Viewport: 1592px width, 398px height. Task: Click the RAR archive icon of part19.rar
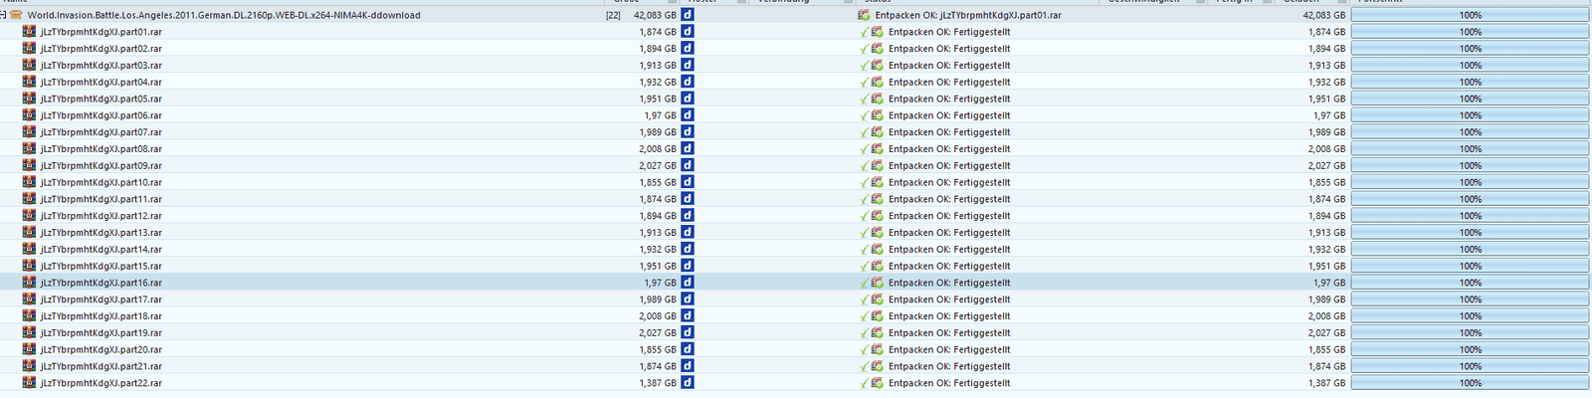(x=30, y=332)
